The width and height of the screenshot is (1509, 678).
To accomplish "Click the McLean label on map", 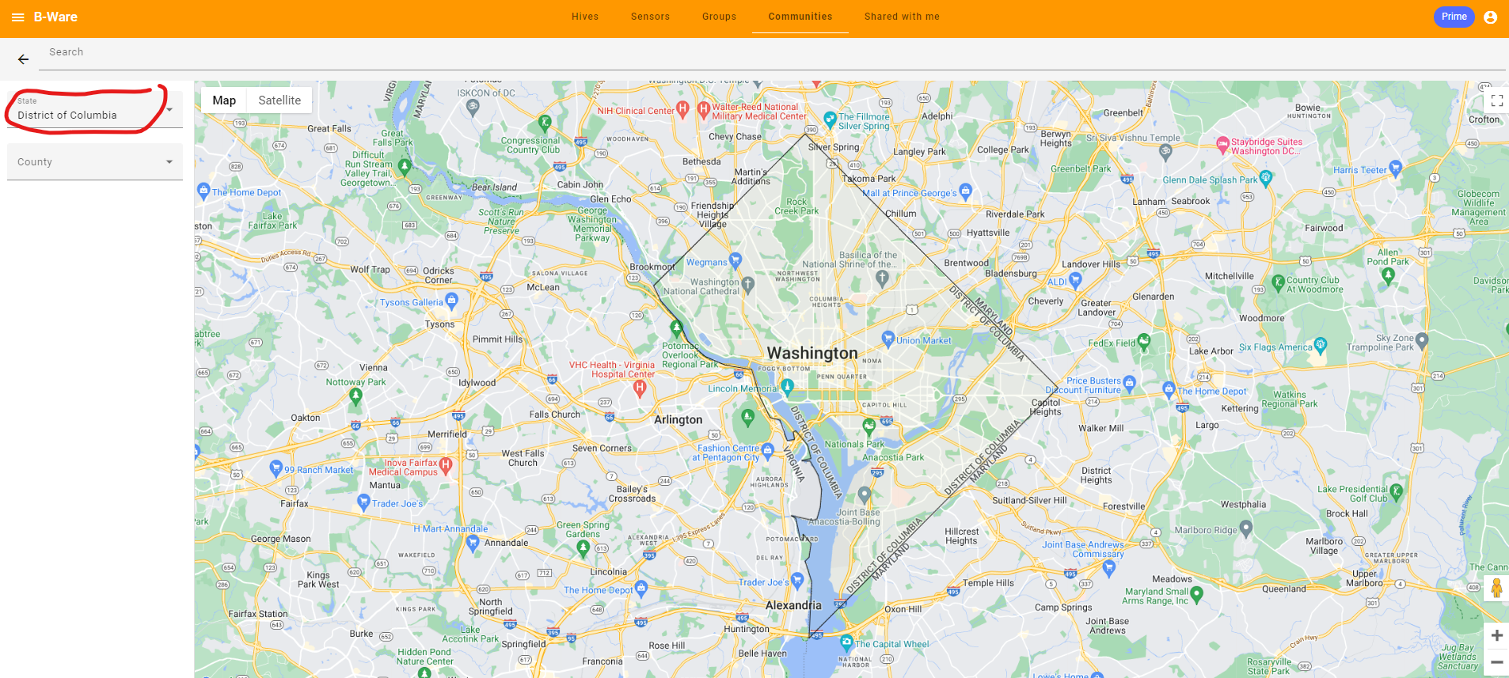I will [543, 287].
